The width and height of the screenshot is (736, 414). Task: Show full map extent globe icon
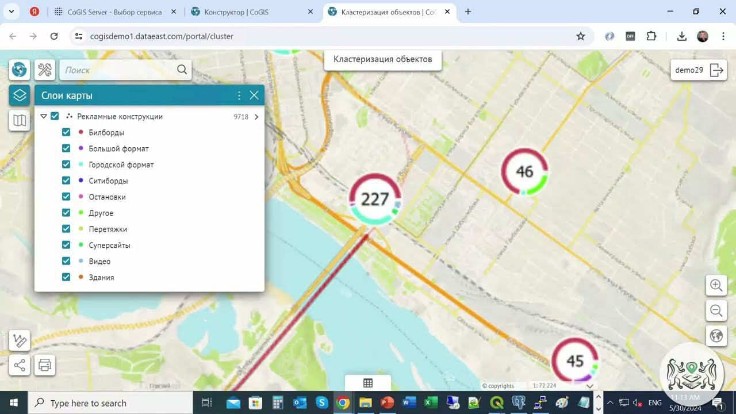click(716, 336)
